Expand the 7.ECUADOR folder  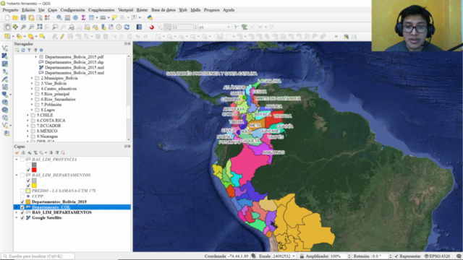coord(27,126)
